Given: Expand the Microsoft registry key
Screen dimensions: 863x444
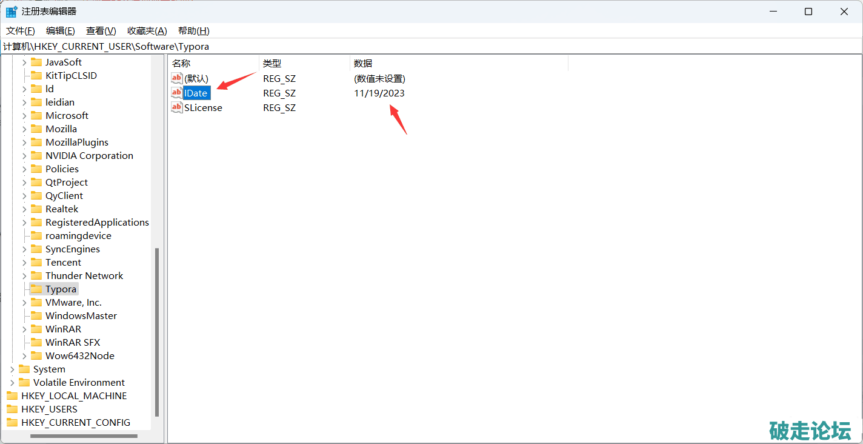Looking at the screenshot, I should tap(24, 115).
